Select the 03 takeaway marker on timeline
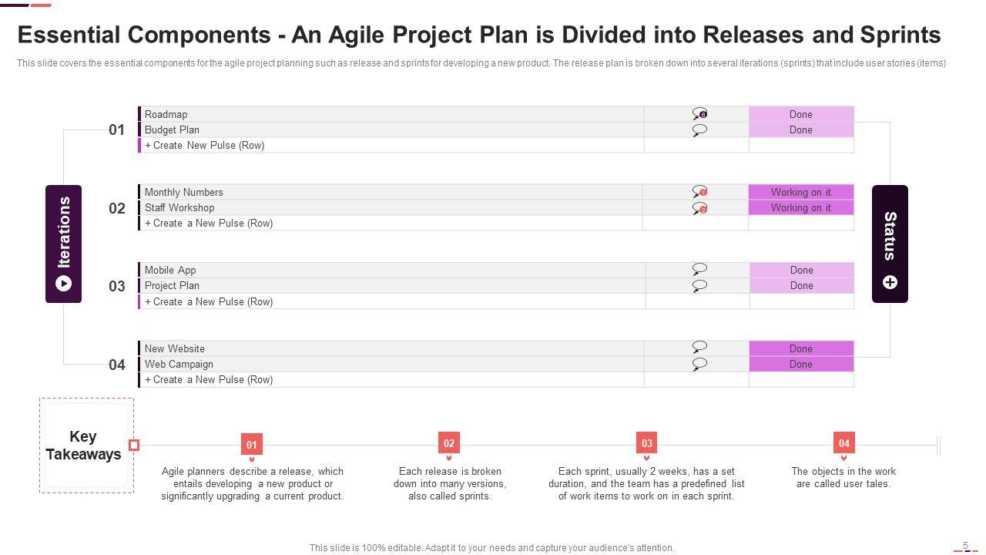 (x=647, y=443)
